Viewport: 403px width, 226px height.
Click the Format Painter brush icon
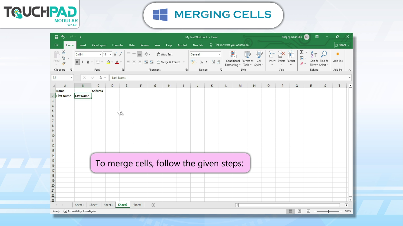click(x=64, y=64)
